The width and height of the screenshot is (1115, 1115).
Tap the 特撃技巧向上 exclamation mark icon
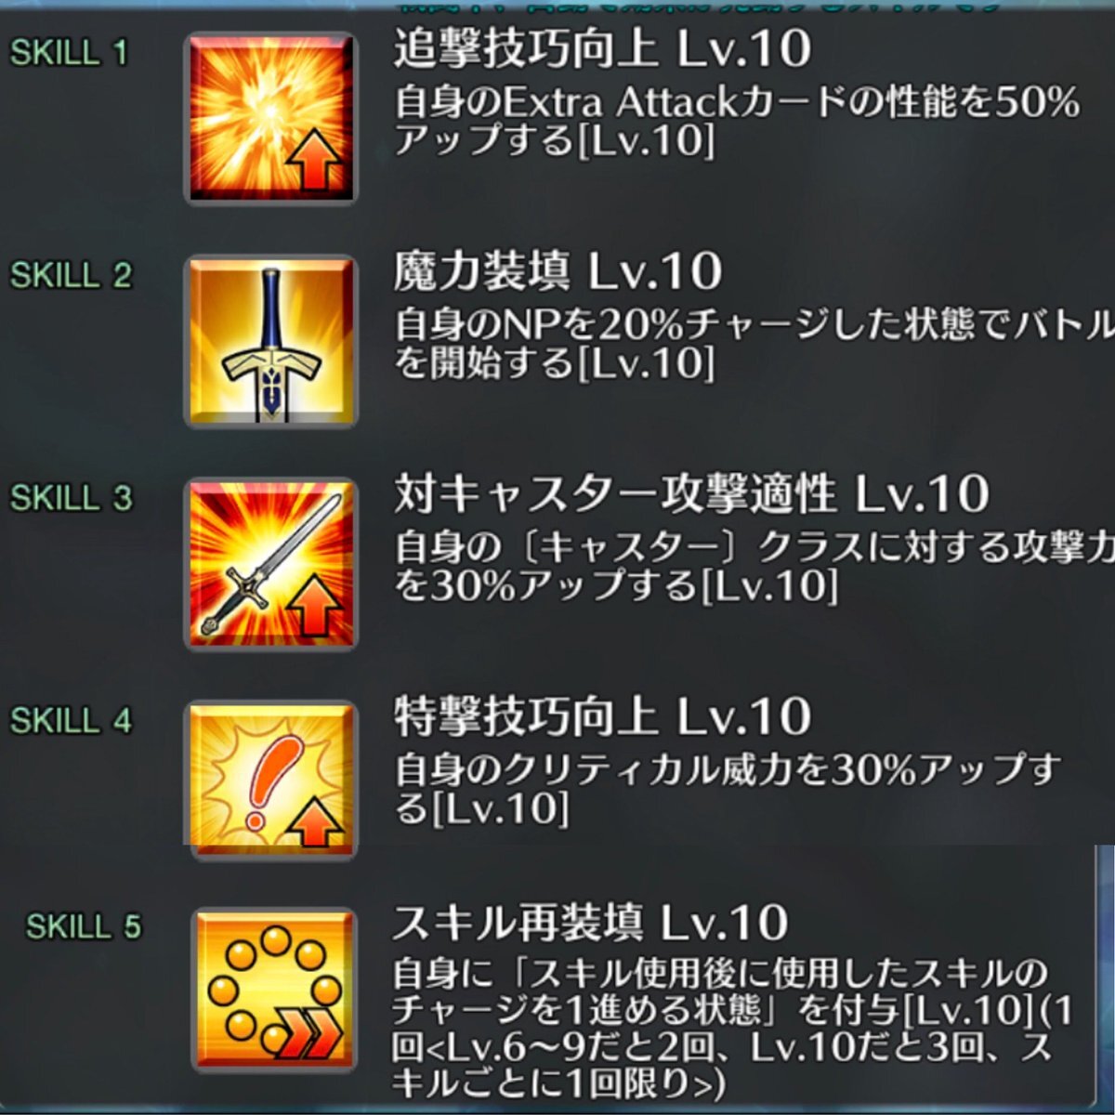(271, 779)
